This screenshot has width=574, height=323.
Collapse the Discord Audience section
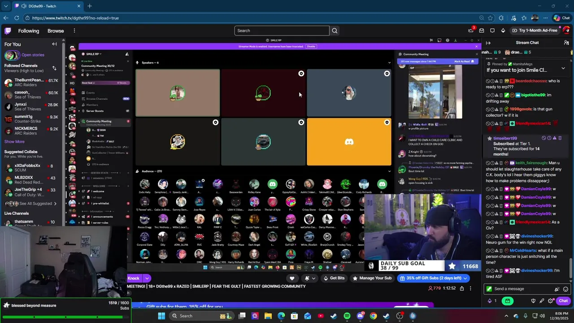pyautogui.click(x=389, y=171)
